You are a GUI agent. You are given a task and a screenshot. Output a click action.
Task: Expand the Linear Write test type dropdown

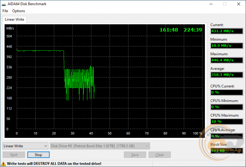tap(25, 146)
